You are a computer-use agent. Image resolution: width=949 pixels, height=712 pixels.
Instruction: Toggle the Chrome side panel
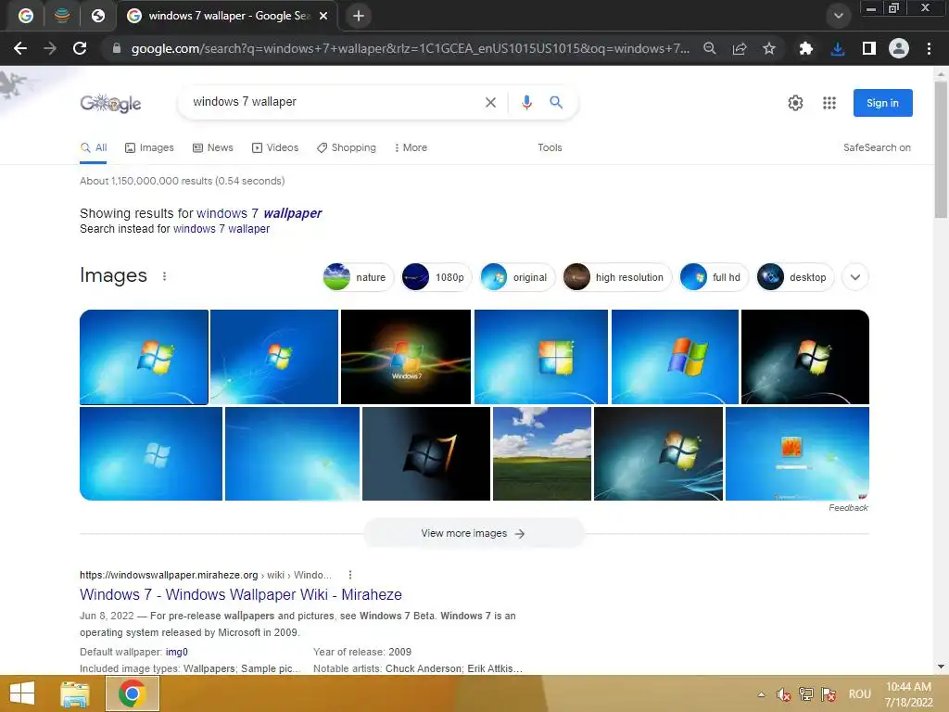pyautogui.click(x=869, y=48)
